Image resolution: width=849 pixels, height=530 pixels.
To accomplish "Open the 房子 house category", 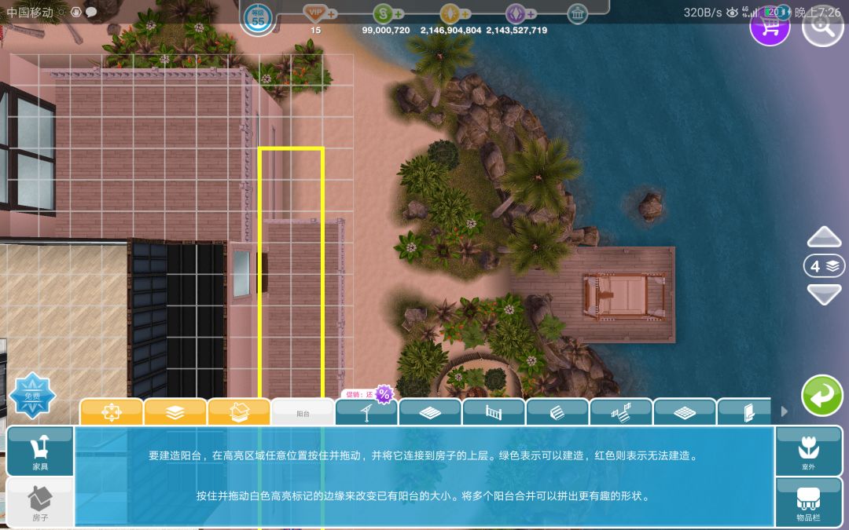I will (x=40, y=503).
